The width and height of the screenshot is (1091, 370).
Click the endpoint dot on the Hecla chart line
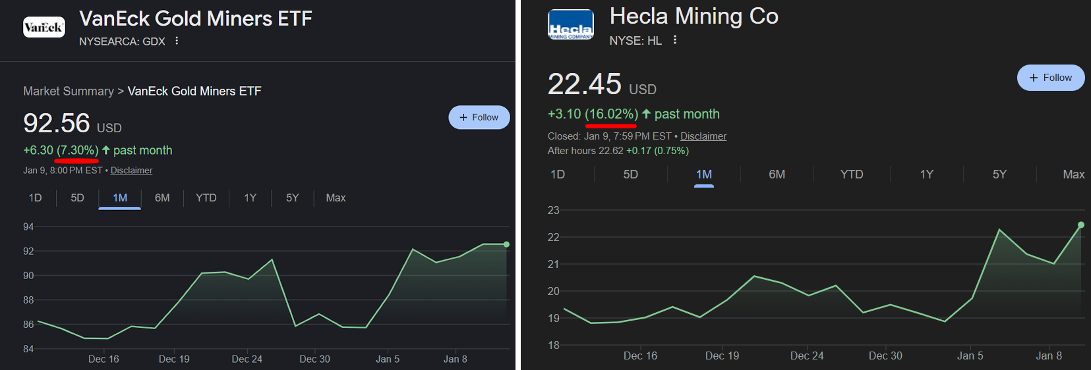point(1081,225)
